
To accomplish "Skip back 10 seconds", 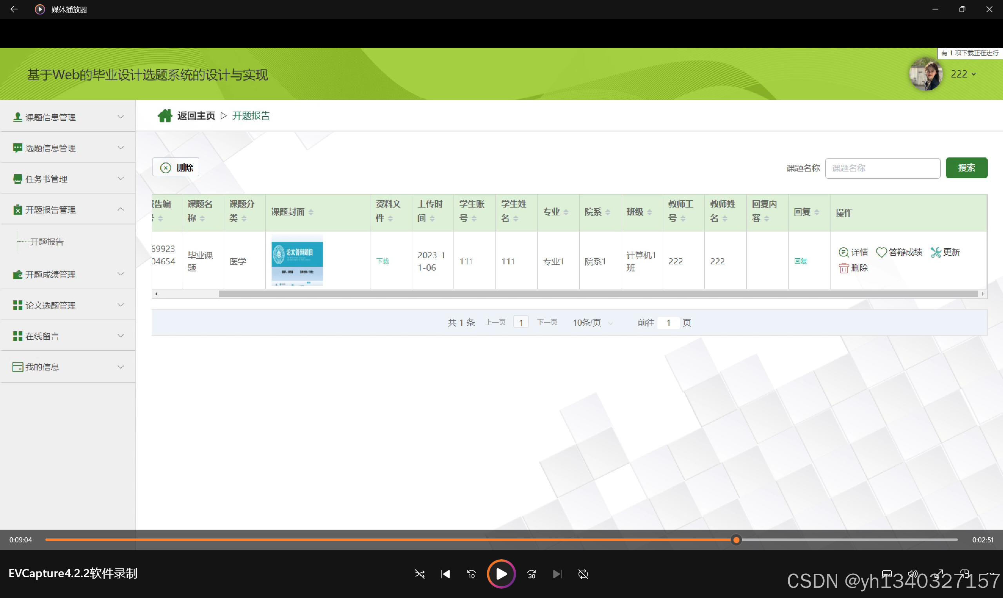I will 471,574.
